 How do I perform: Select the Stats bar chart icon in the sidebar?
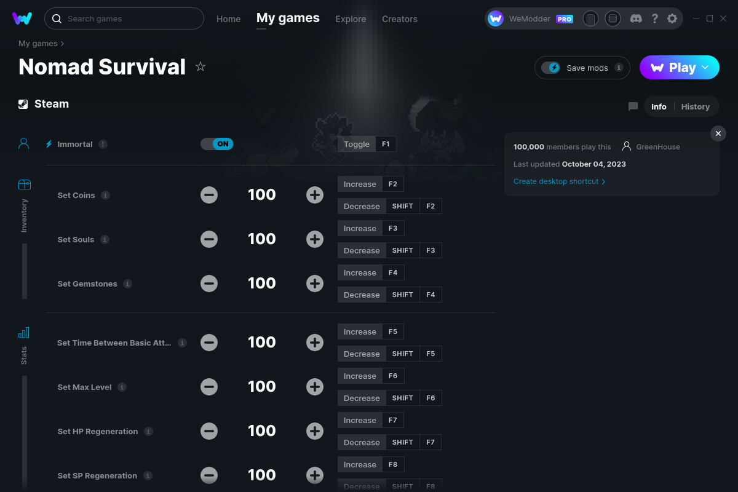[24, 333]
